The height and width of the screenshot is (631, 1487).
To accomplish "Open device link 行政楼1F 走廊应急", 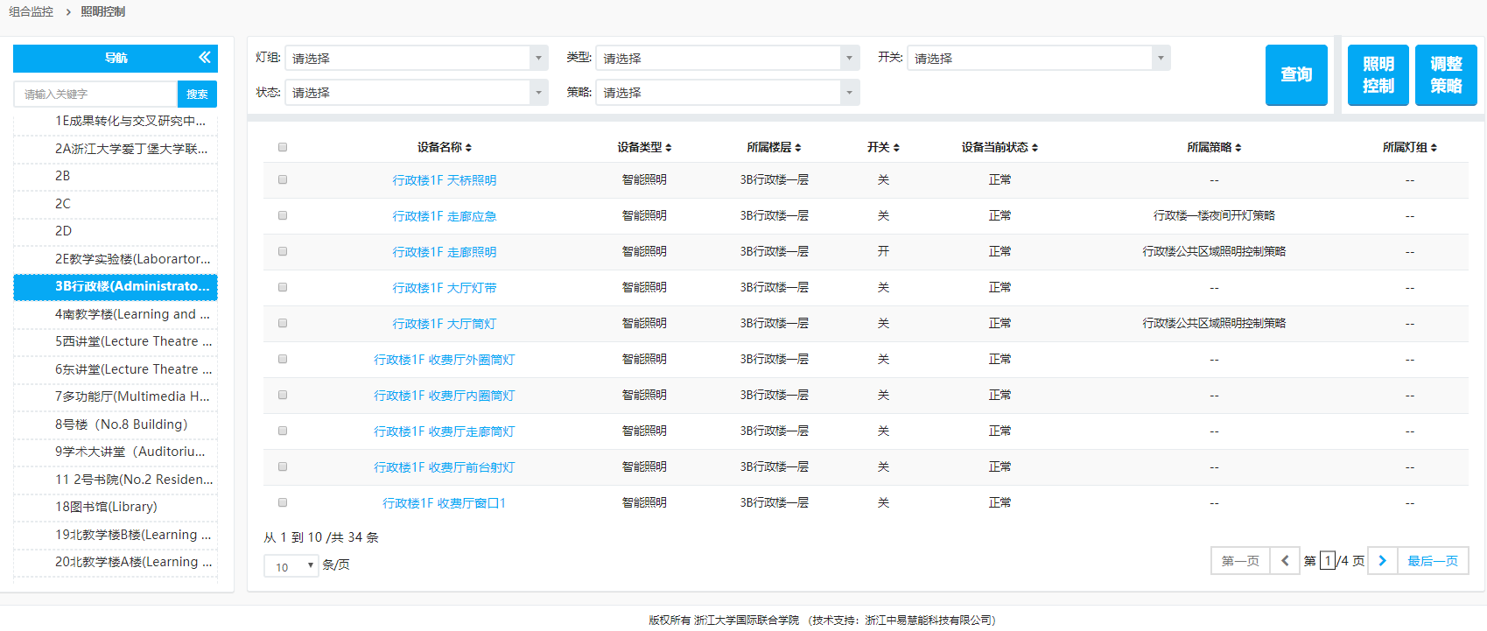I will pos(445,216).
